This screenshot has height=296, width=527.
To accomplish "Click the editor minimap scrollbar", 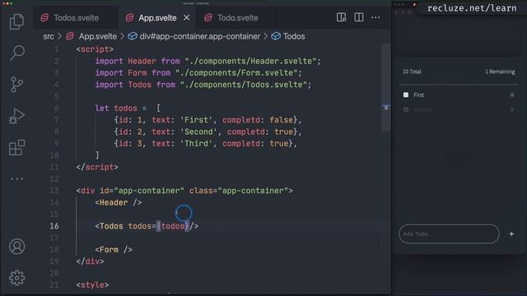I will pyautogui.click(x=385, y=87).
